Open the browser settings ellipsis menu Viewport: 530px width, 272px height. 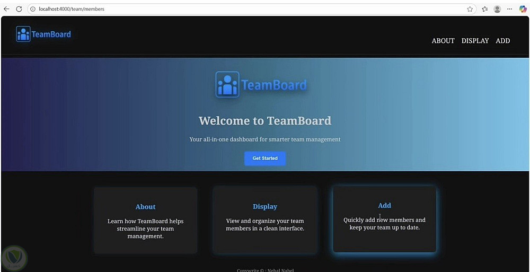510,9
